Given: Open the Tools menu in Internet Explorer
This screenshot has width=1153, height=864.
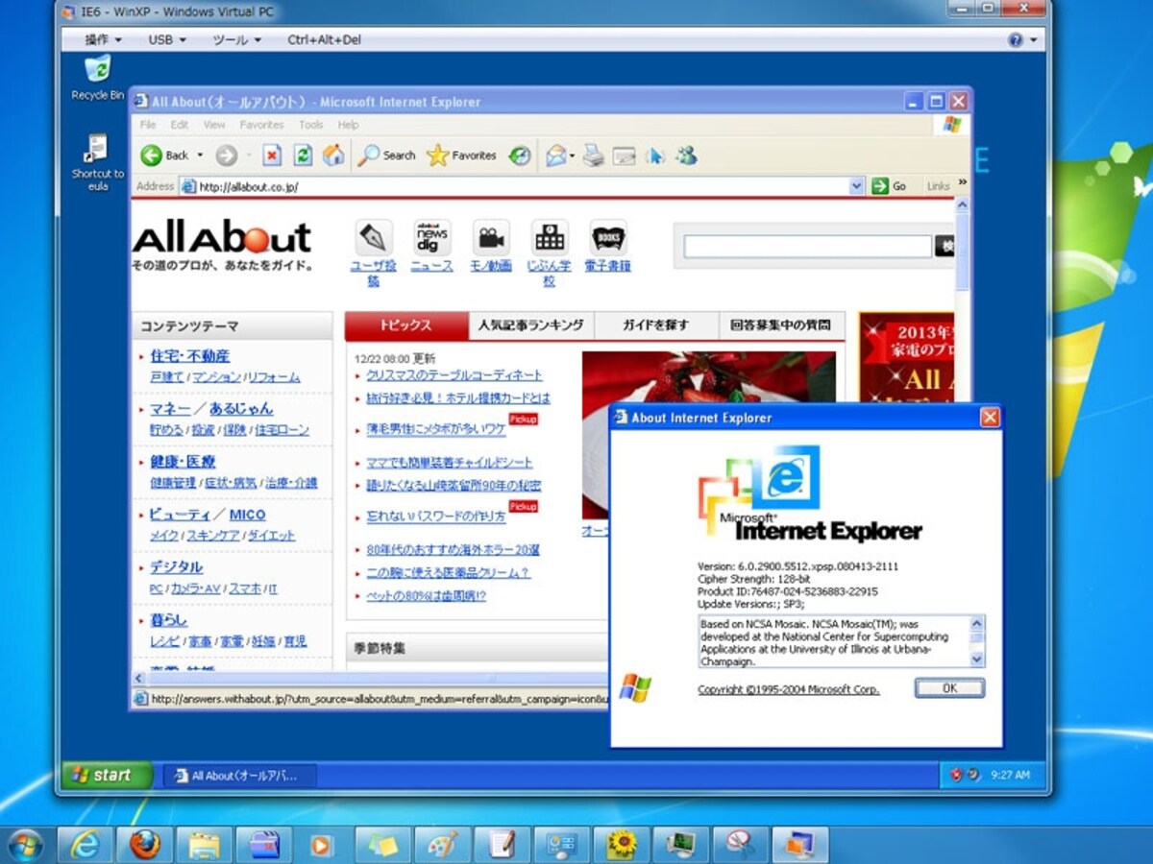Looking at the screenshot, I should (x=310, y=125).
